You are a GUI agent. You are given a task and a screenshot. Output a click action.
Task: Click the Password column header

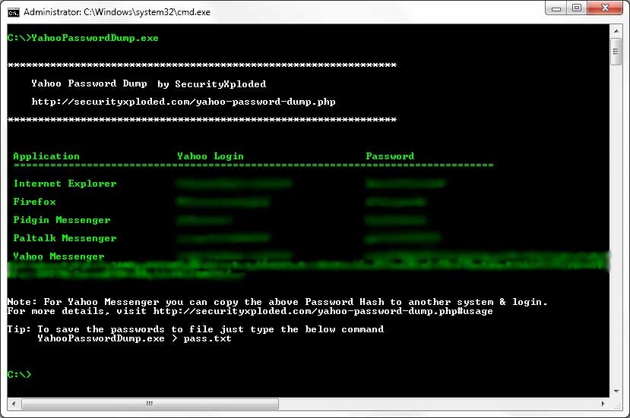(x=390, y=156)
